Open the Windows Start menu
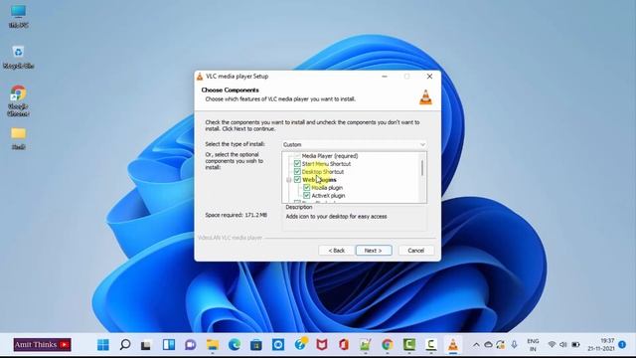This screenshot has height=358, width=636. (x=103, y=345)
